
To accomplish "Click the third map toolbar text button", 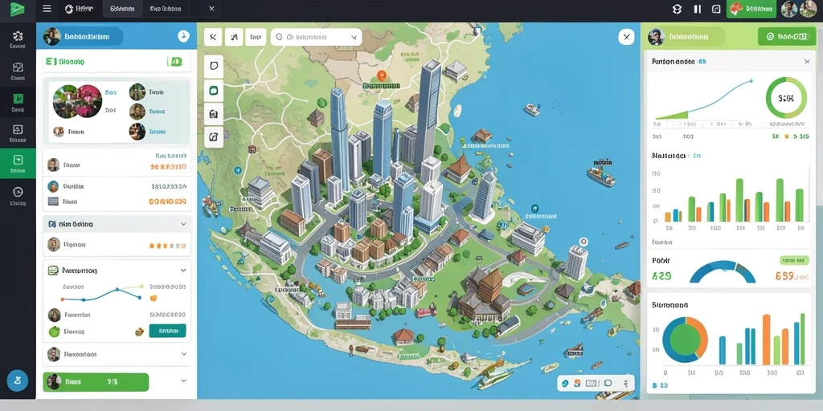I will pos(255,37).
